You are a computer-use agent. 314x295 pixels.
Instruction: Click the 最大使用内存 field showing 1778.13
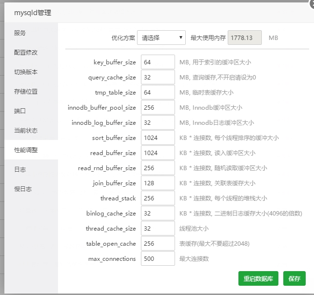coord(244,38)
